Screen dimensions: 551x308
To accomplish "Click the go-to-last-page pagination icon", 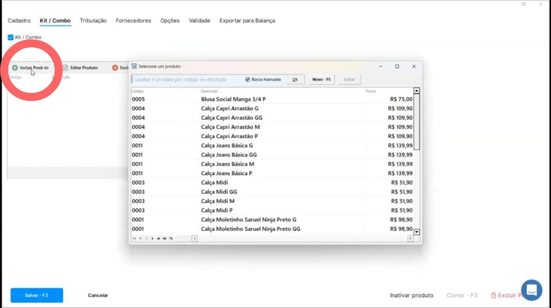I will pos(164,238).
